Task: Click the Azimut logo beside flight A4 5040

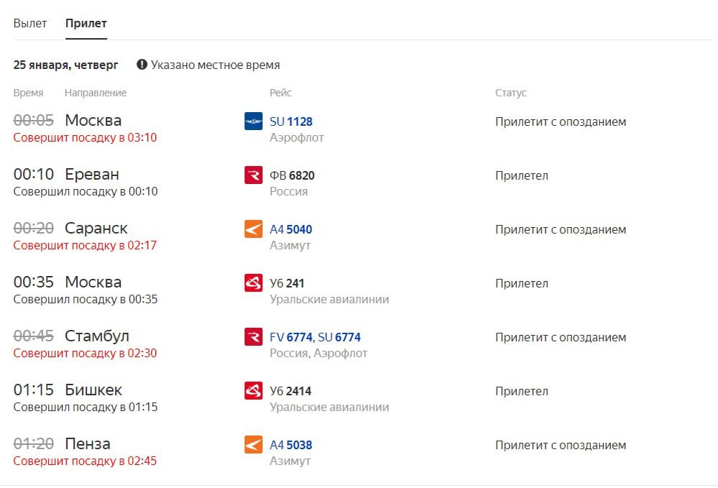Action: click(x=252, y=229)
